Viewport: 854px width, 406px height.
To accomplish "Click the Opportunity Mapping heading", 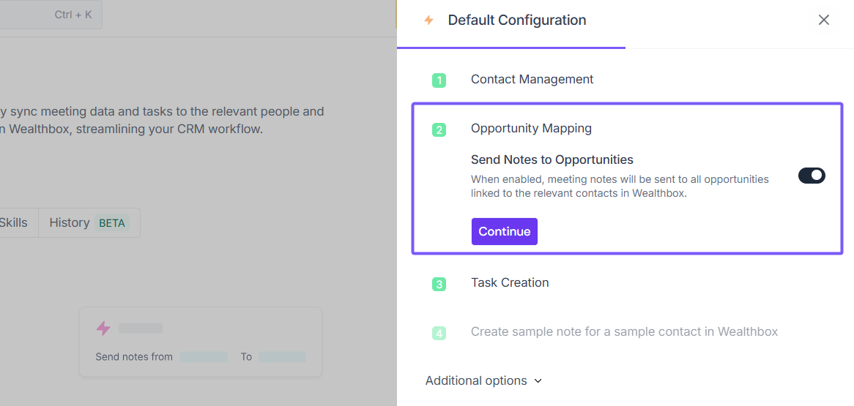I will (531, 129).
